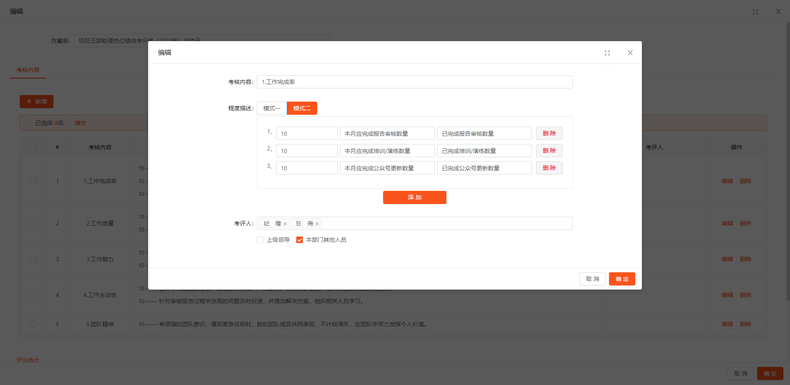Remove the first evaluator tag in 考评人

click(285, 224)
